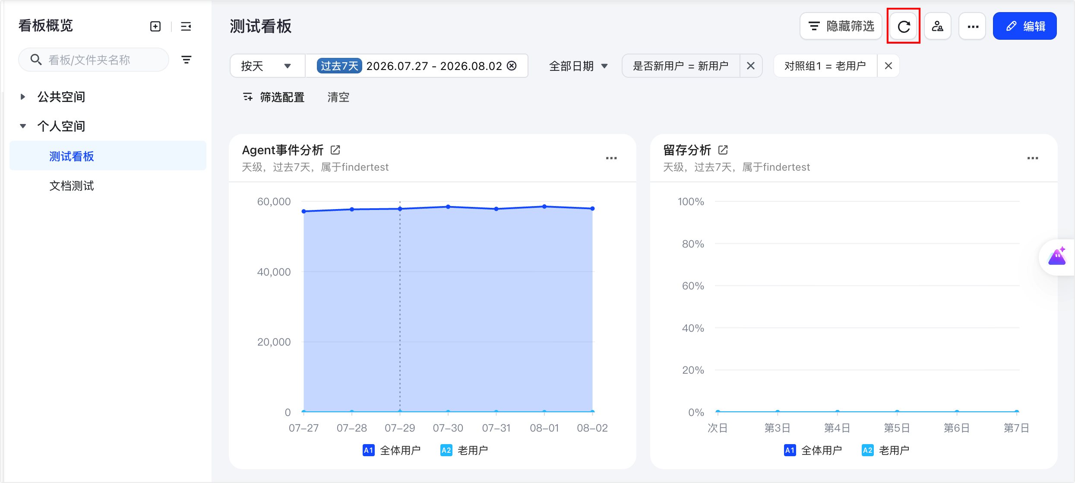Open 筛选配置 settings
The width and height of the screenshot is (1075, 483).
(x=274, y=97)
